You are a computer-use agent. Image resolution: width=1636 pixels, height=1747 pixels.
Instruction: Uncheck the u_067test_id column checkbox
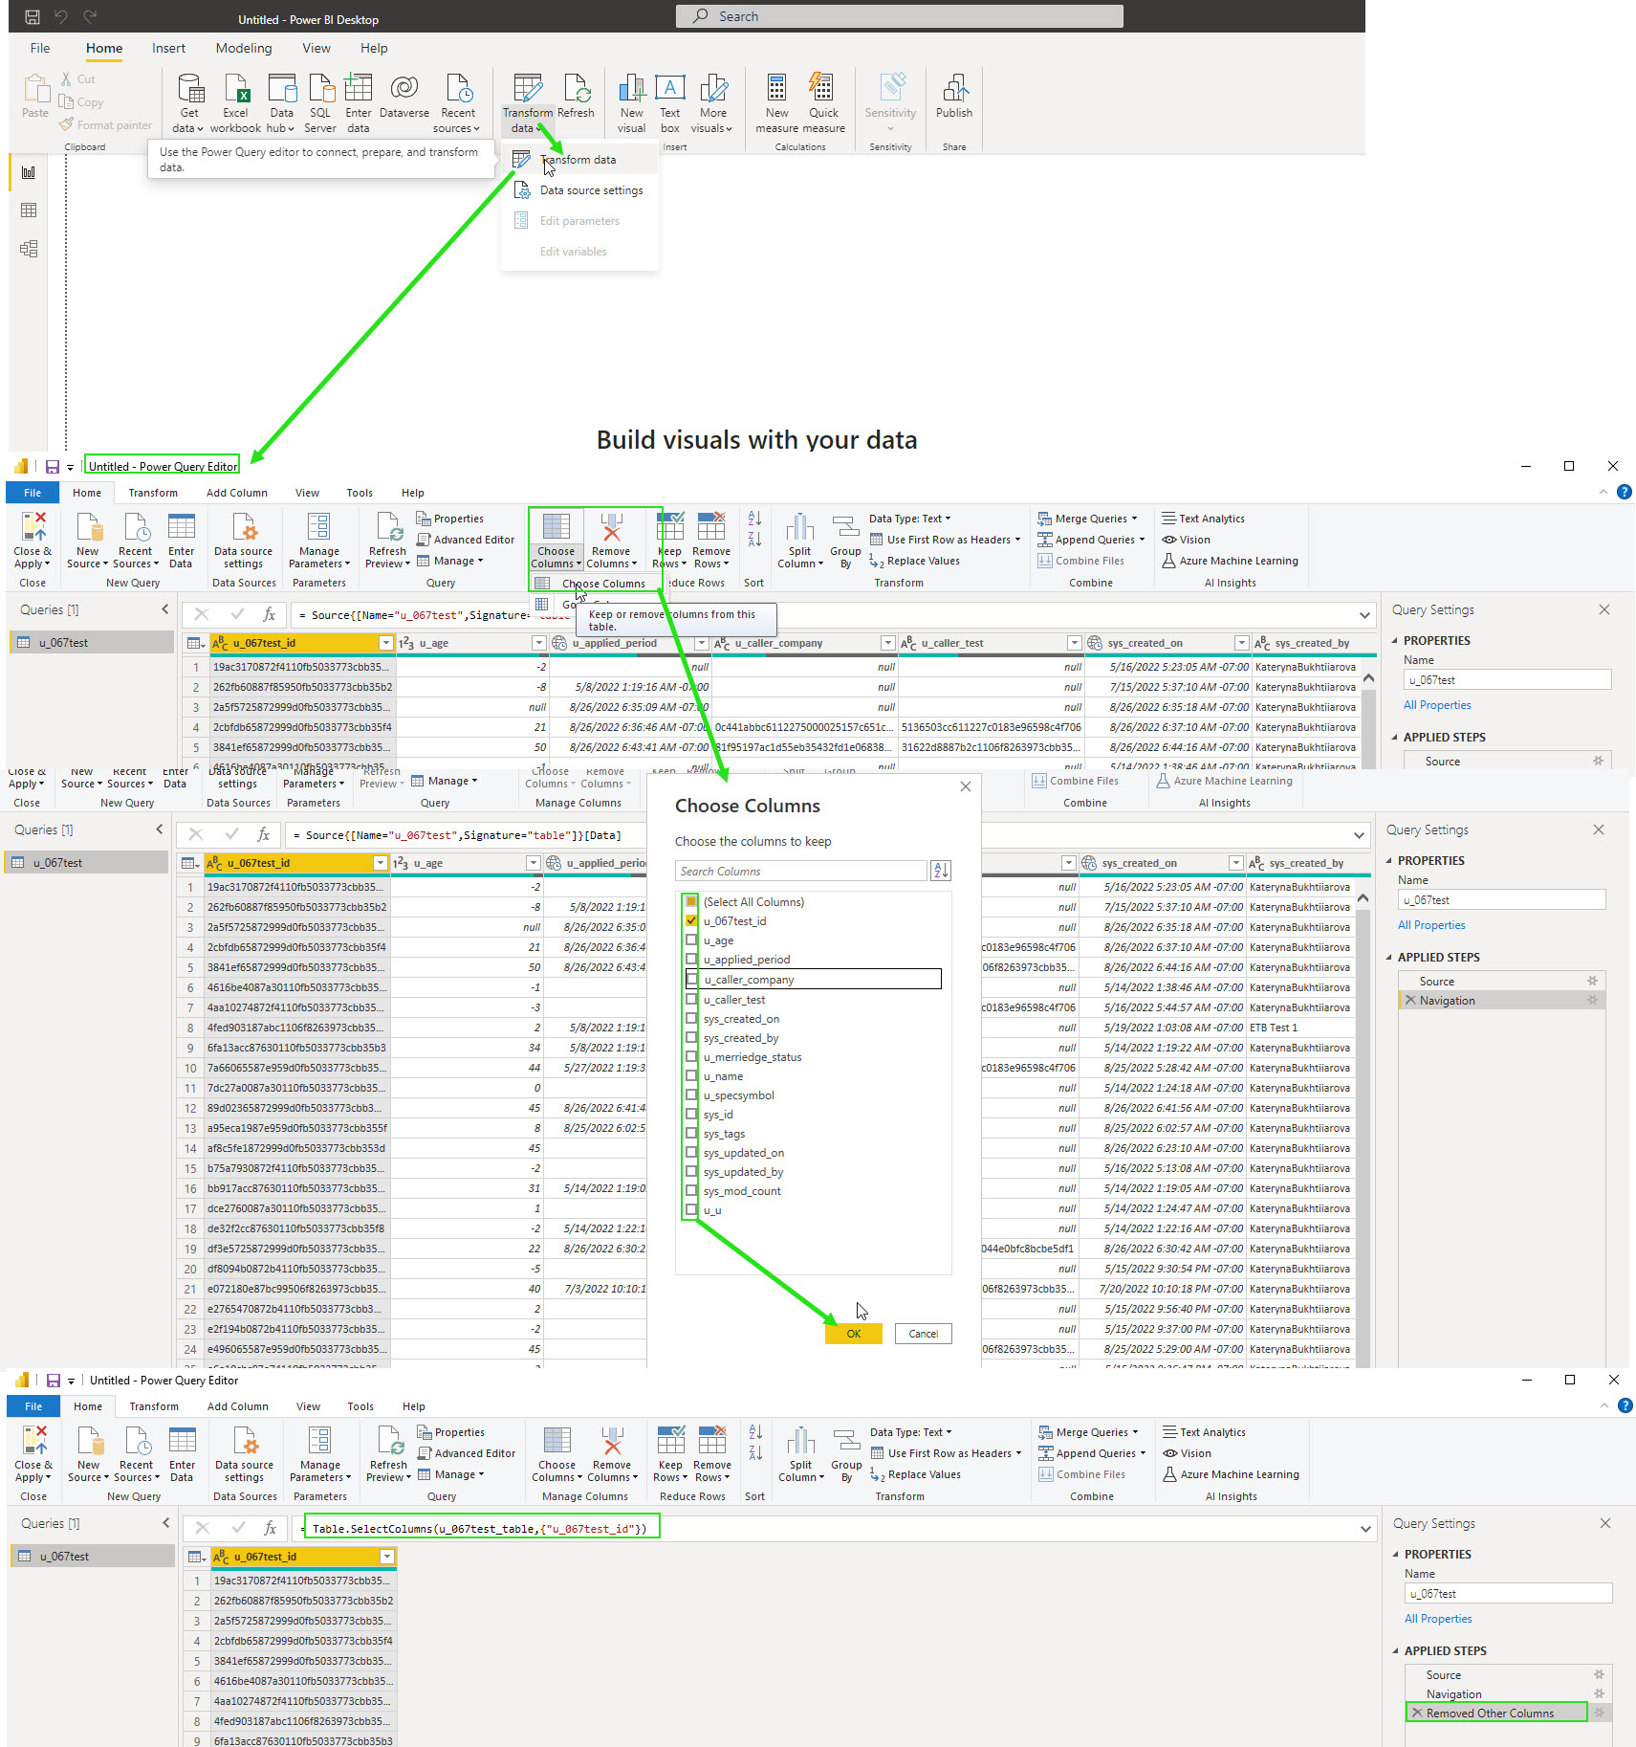click(691, 920)
